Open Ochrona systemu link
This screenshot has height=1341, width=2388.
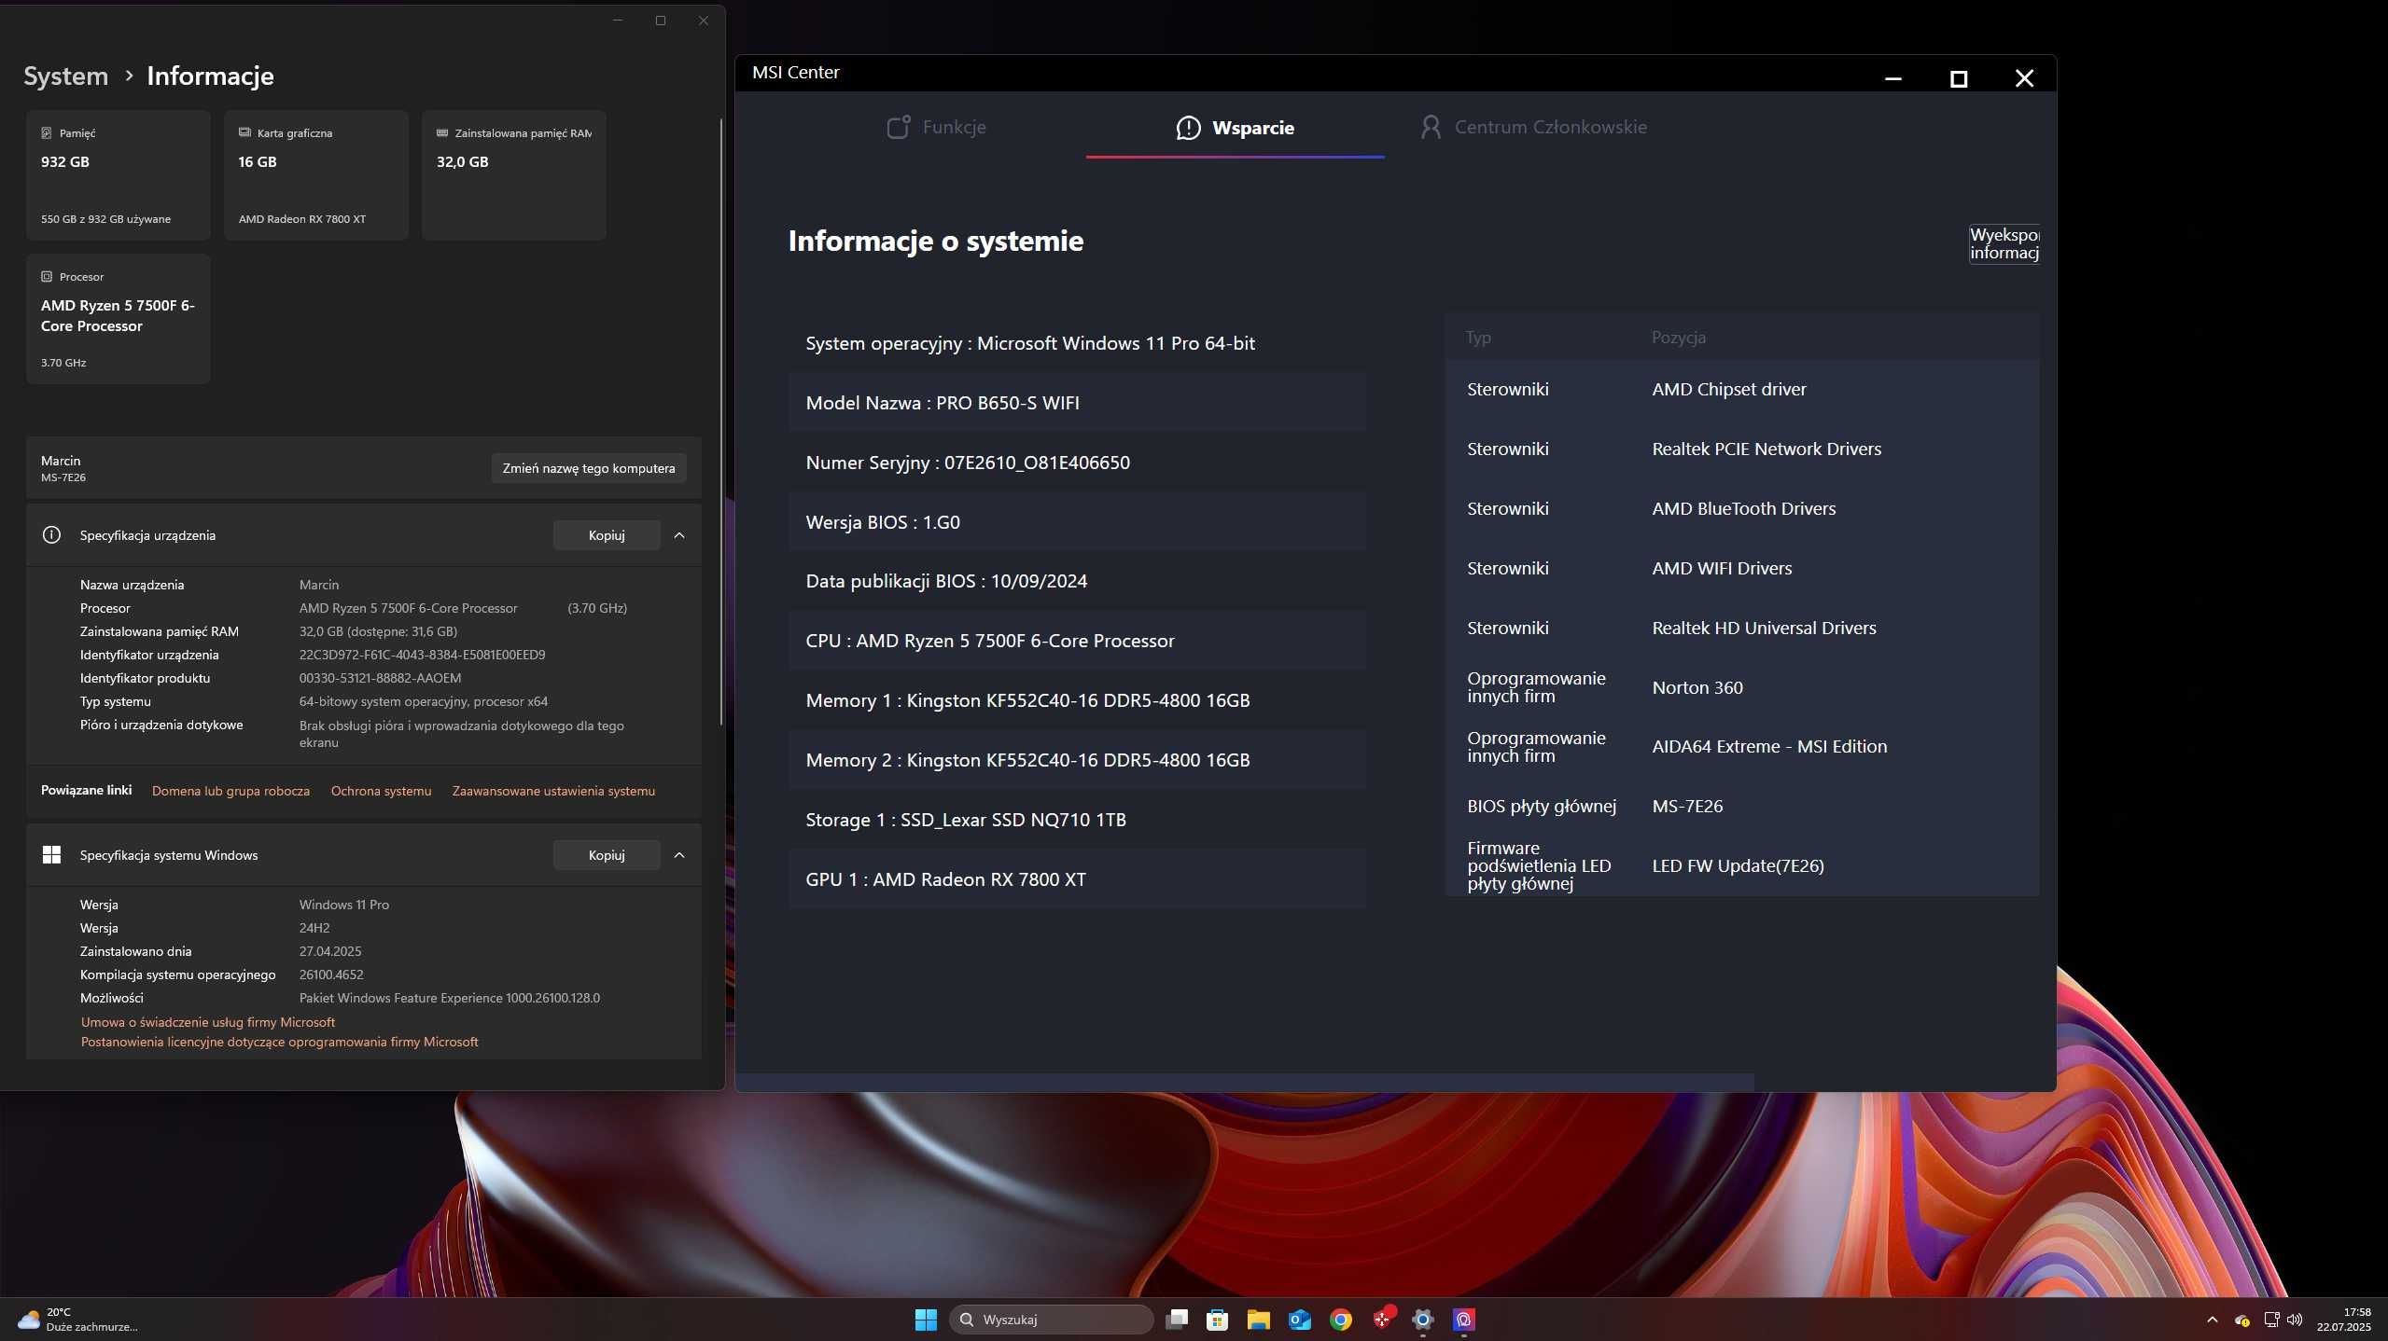381,791
